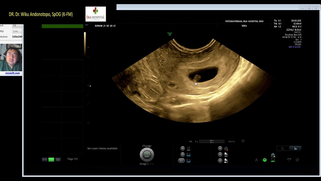The height and width of the screenshot is (181, 321).
Task: Choose the nine-image grid layout icon
Action: tap(58, 160)
